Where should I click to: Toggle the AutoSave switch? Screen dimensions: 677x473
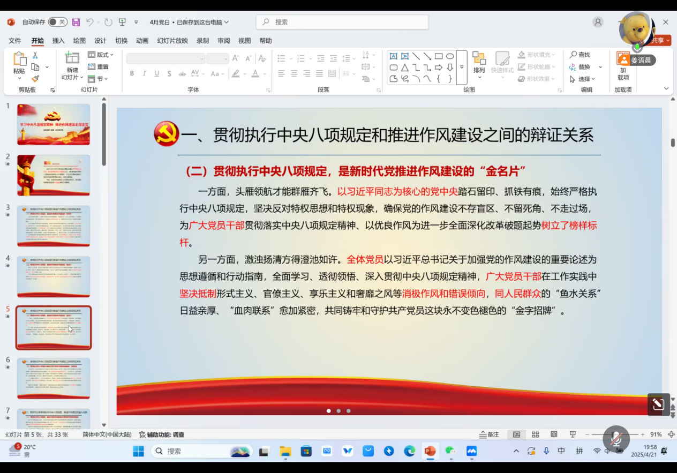click(57, 22)
